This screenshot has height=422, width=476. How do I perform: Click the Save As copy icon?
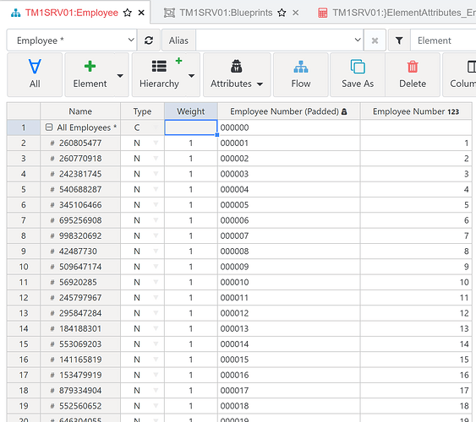pos(358,67)
